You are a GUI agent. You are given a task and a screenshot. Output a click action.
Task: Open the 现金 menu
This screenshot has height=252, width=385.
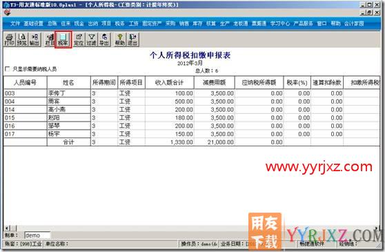[79, 23]
